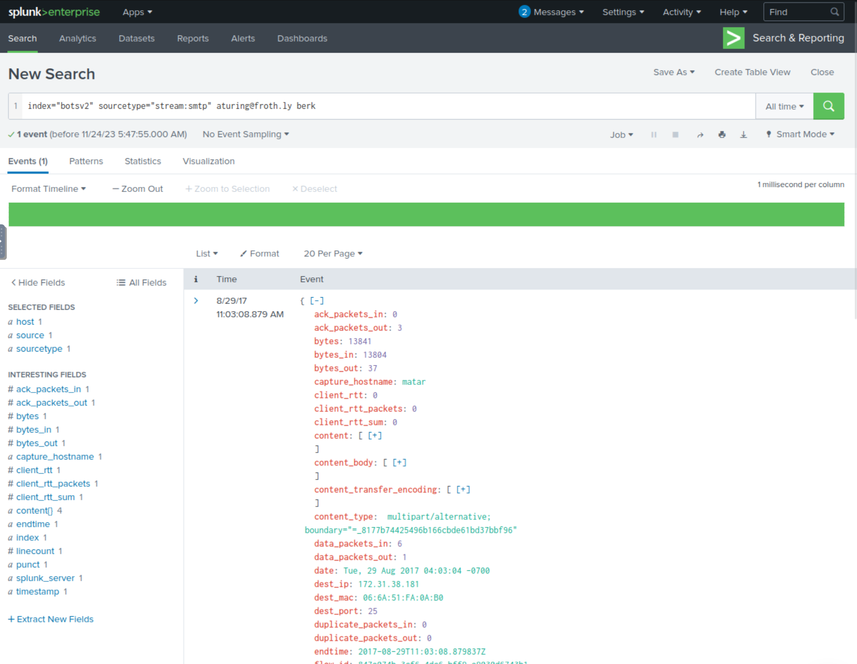
Task: Click dest_ip value 172.31.38.181
Action: (388, 584)
